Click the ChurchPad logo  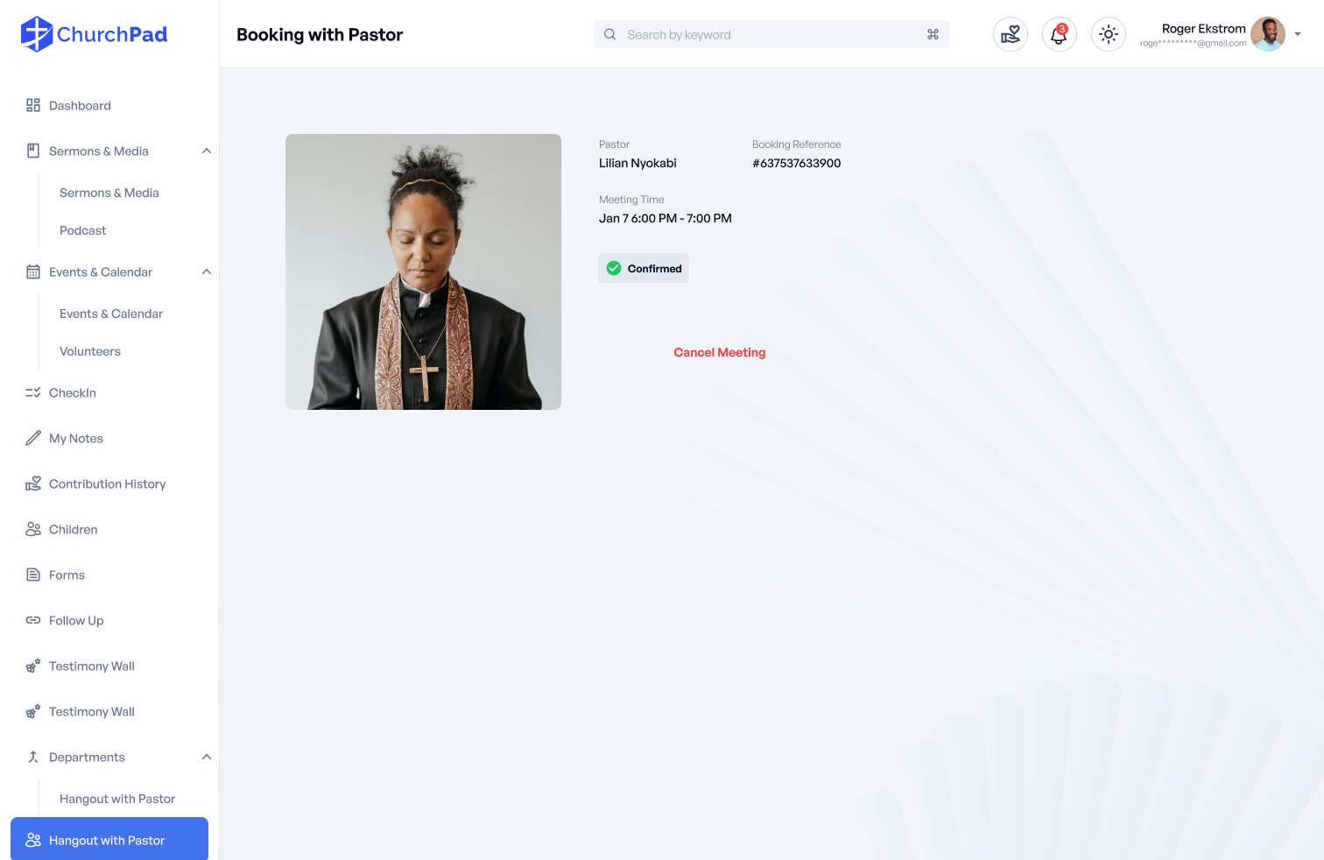tap(95, 34)
